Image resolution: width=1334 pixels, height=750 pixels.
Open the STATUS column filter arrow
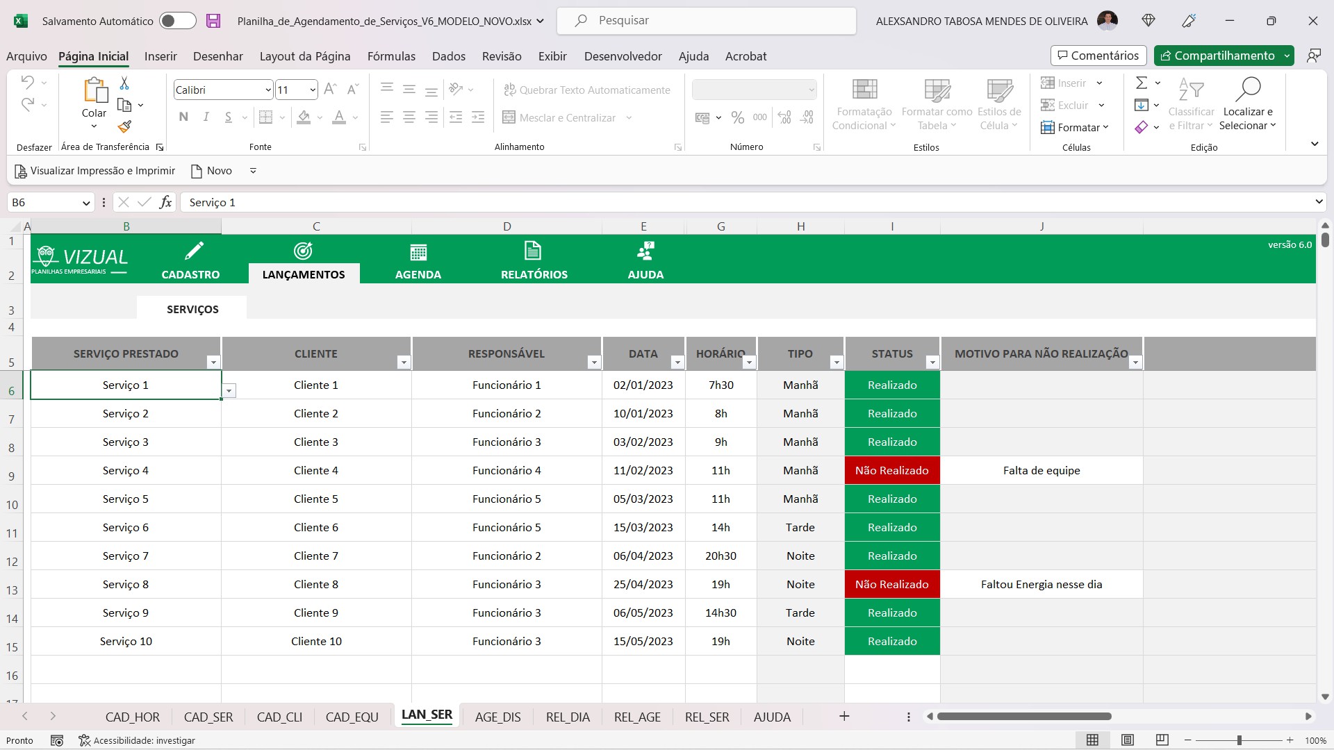point(932,362)
